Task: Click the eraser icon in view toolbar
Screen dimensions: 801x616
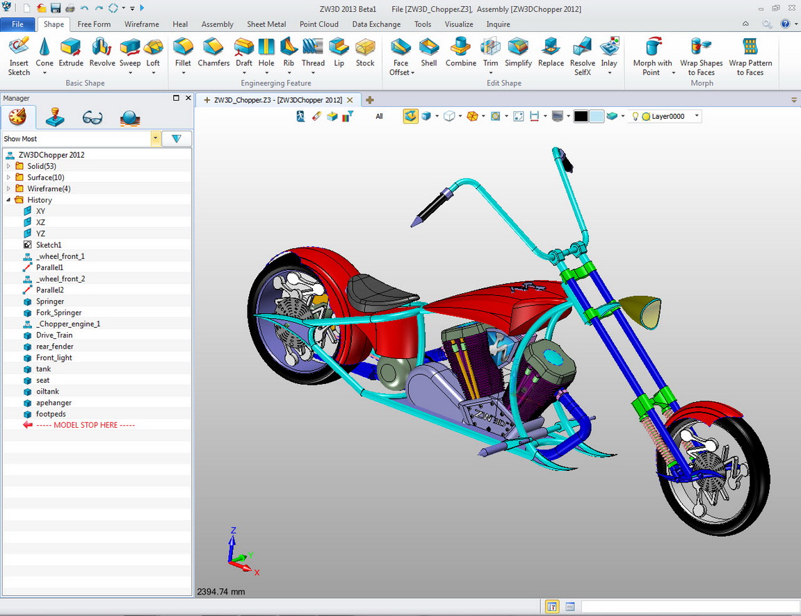Action: click(316, 117)
